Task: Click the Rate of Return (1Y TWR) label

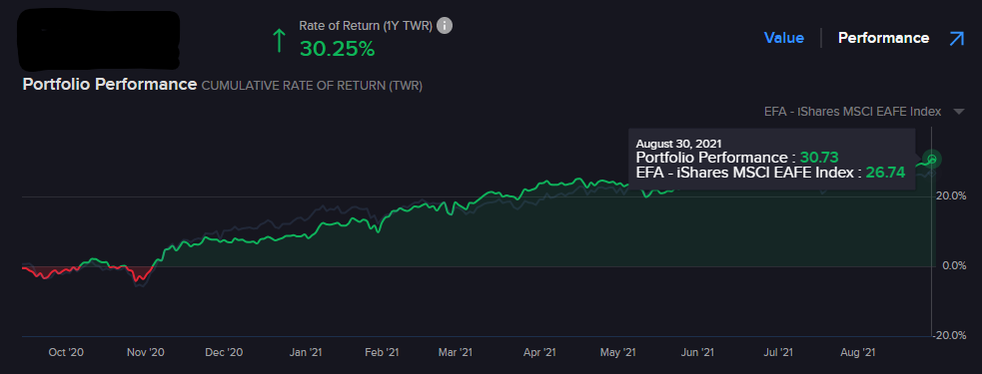Action: [x=366, y=26]
